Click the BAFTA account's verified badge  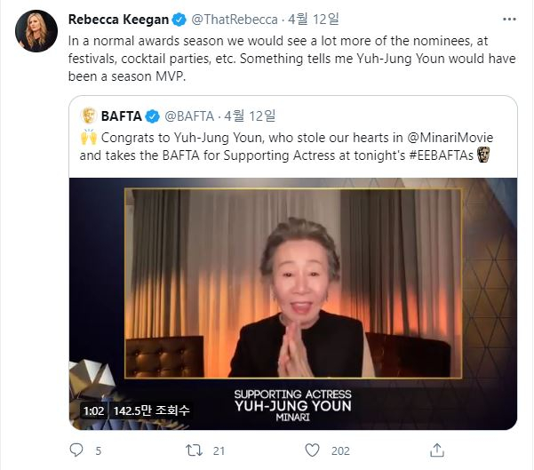point(152,116)
